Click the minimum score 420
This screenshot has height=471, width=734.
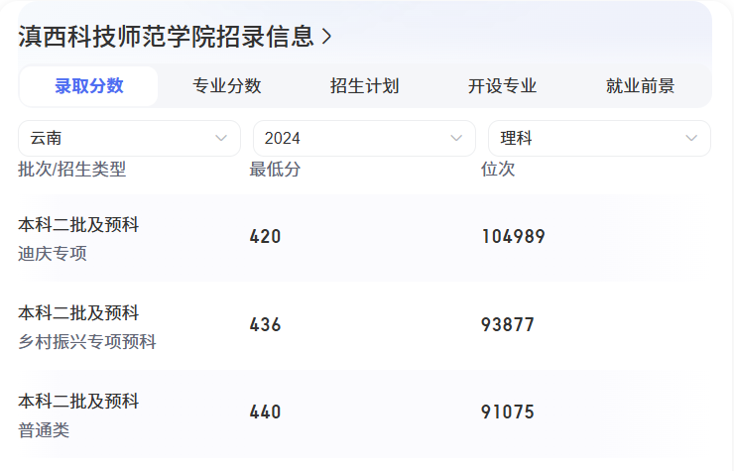[266, 236]
